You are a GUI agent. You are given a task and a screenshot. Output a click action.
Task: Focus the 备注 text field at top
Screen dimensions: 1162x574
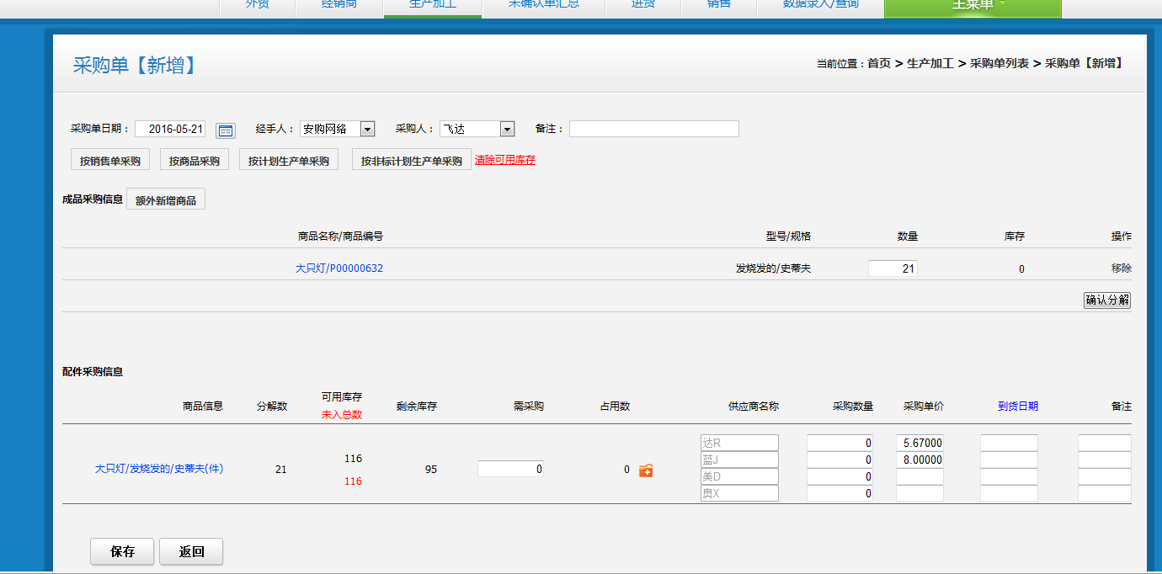[653, 129]
